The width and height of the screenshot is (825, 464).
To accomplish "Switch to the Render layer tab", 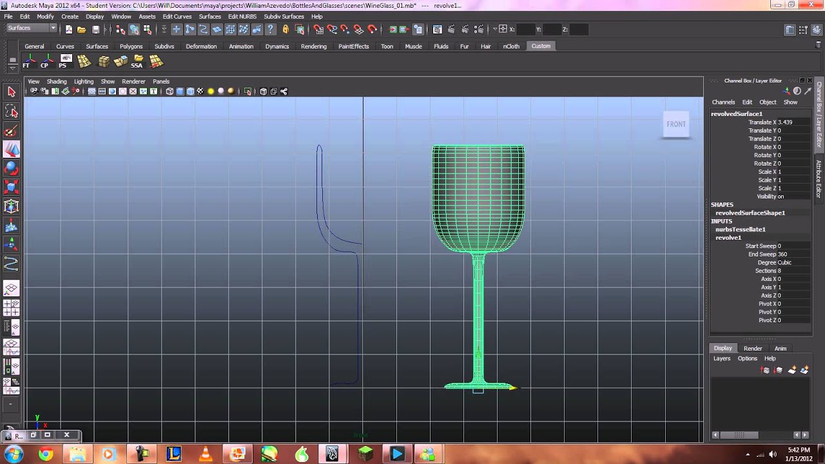I will pos(753,349).
